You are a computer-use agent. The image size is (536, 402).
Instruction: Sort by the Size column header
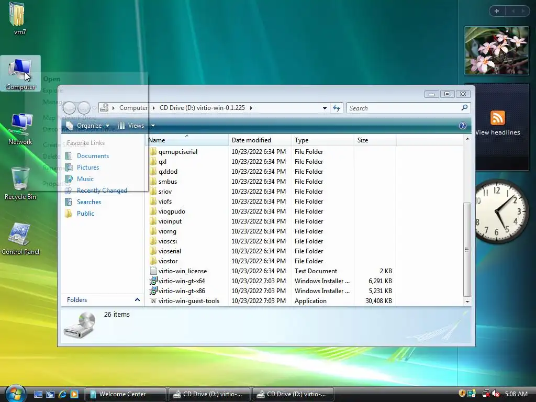point(375,140)
